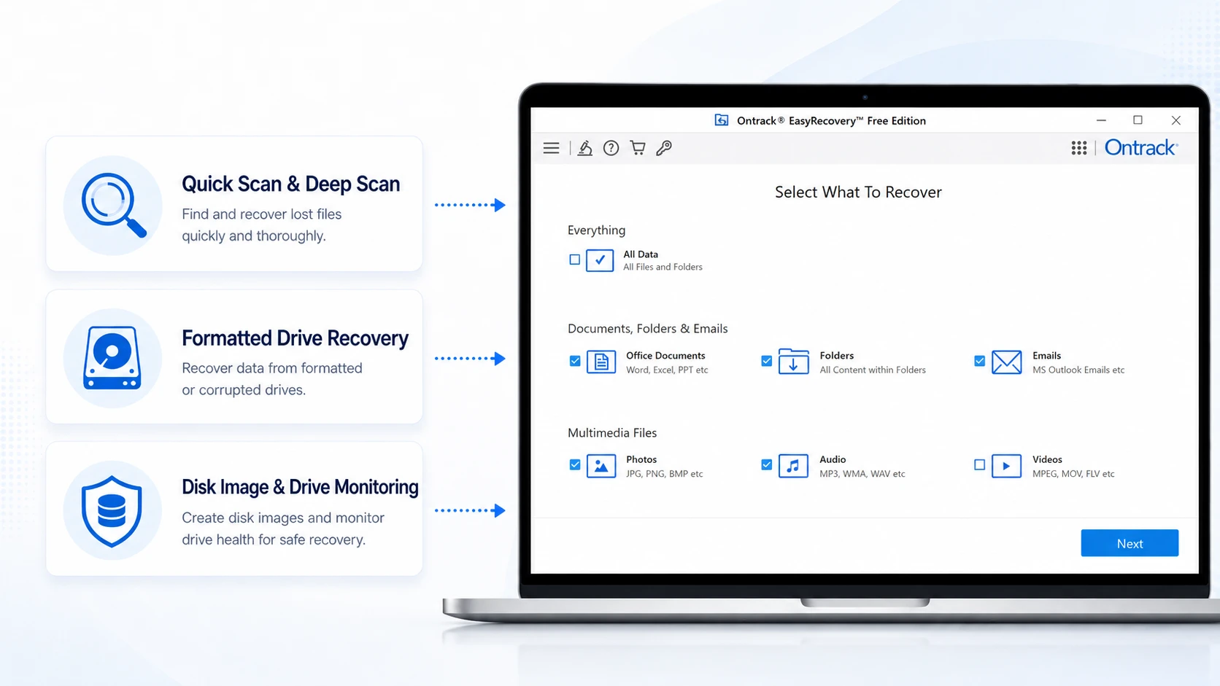The image size is (1220, 686).
Task: Uncheck the Photos checkbox
Action: pos(575,464)
